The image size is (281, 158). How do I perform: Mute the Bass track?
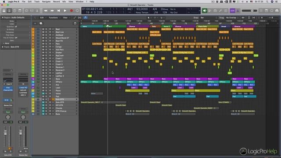click(43, 79)
